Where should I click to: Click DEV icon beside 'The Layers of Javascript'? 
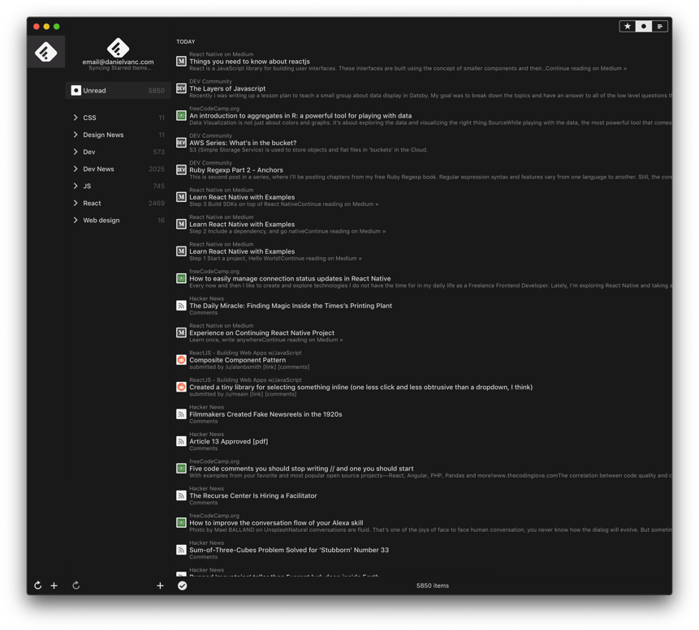pos(181,88)
